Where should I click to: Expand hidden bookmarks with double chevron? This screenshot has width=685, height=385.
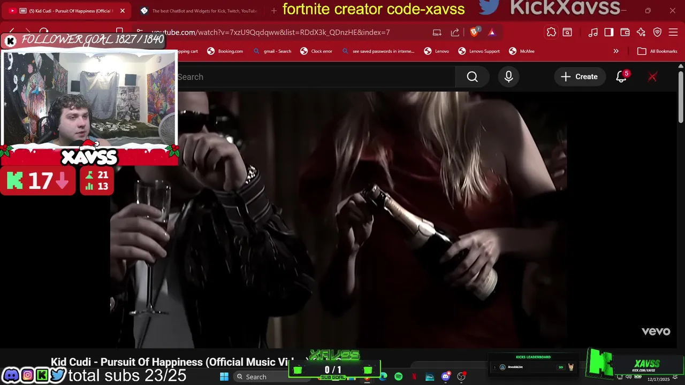pyautogui.click(x=616, y=51)
